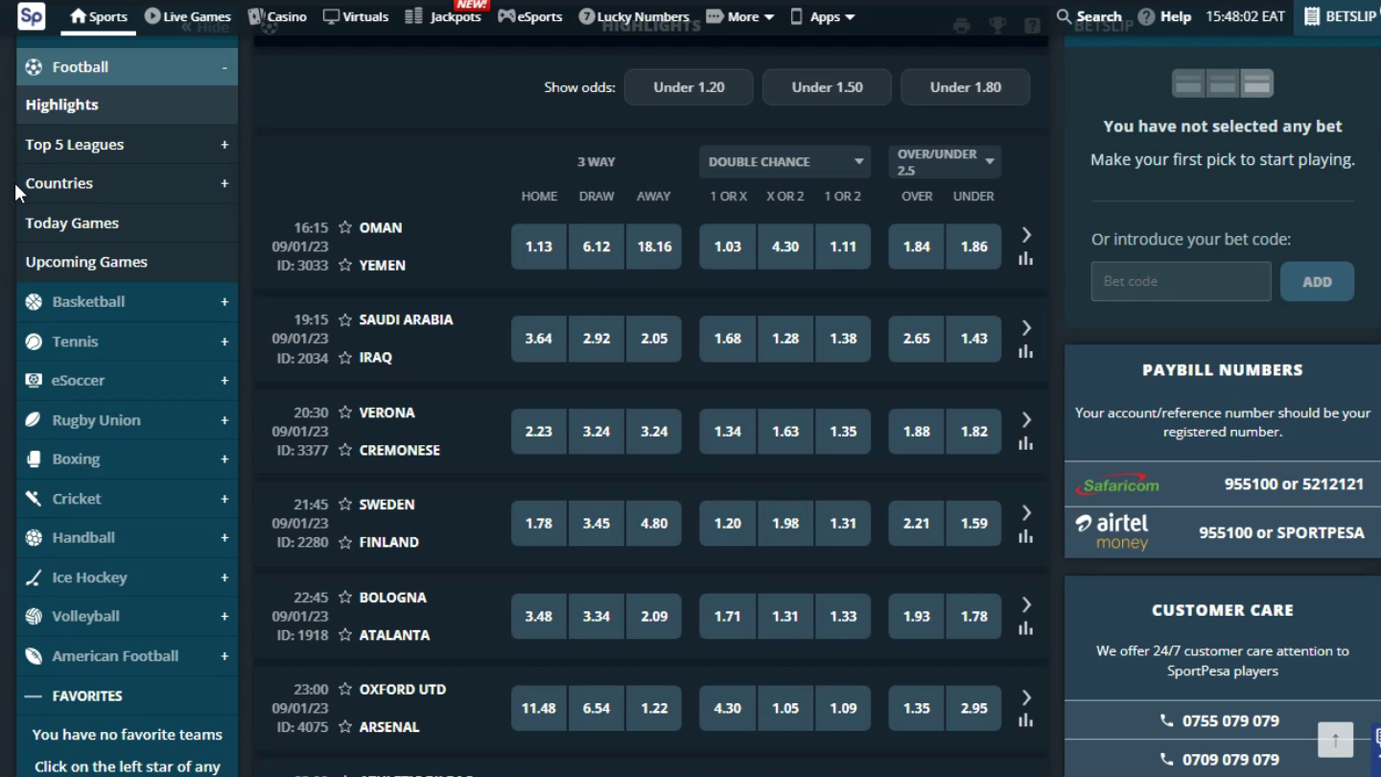The image size is (1381, 777).
Task: Pick Oman home win odds 1.13
Action: coord(539,247)
